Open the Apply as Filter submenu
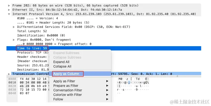Screen dimensions: 211x106 (80, 81)
